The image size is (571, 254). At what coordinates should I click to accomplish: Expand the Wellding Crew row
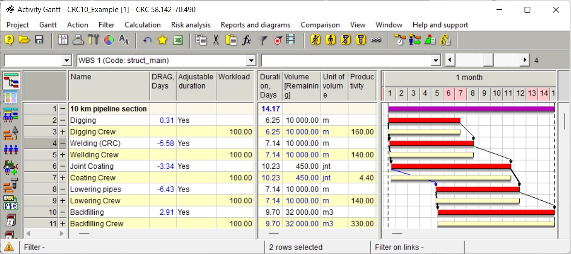pyautogui.click(x=63, y=155)
